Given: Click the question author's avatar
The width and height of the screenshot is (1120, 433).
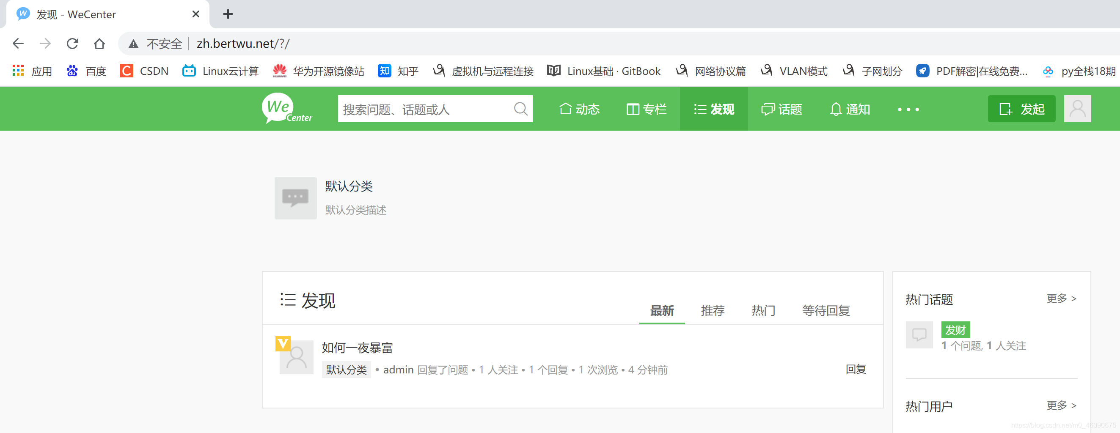Looking at the screenshot, I should tap(296, 357).
